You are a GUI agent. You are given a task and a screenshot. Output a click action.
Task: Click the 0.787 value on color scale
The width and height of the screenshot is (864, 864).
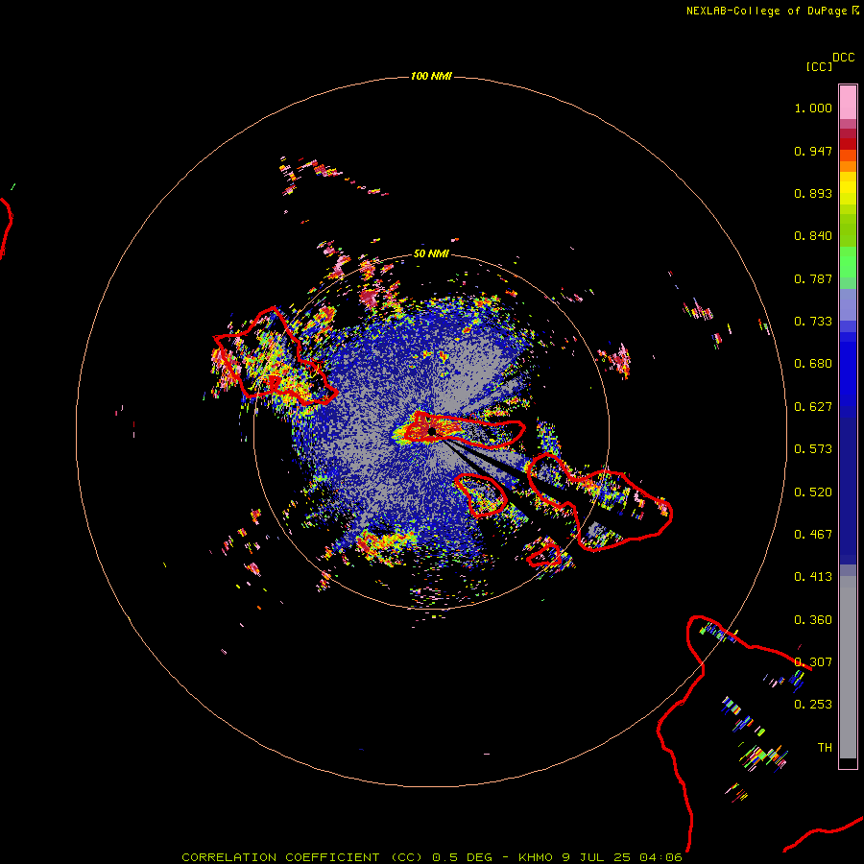point(813,278)
